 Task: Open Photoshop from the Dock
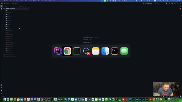pos(133,99)
